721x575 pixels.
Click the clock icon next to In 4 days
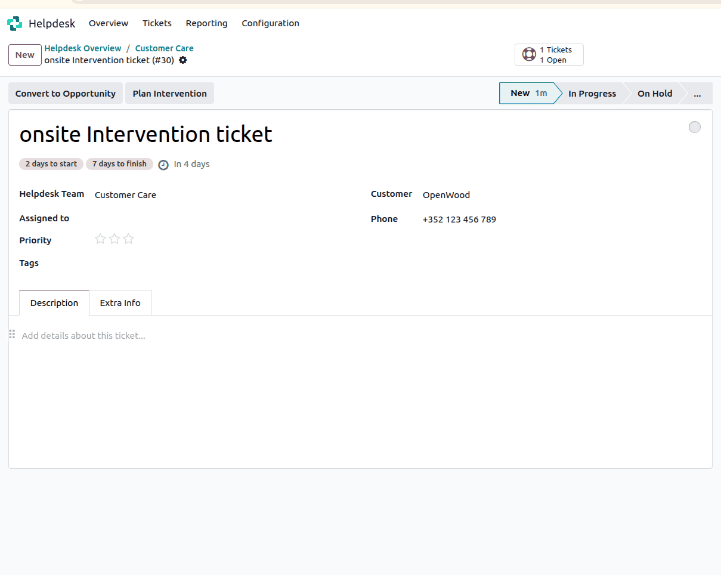[163, 165]
